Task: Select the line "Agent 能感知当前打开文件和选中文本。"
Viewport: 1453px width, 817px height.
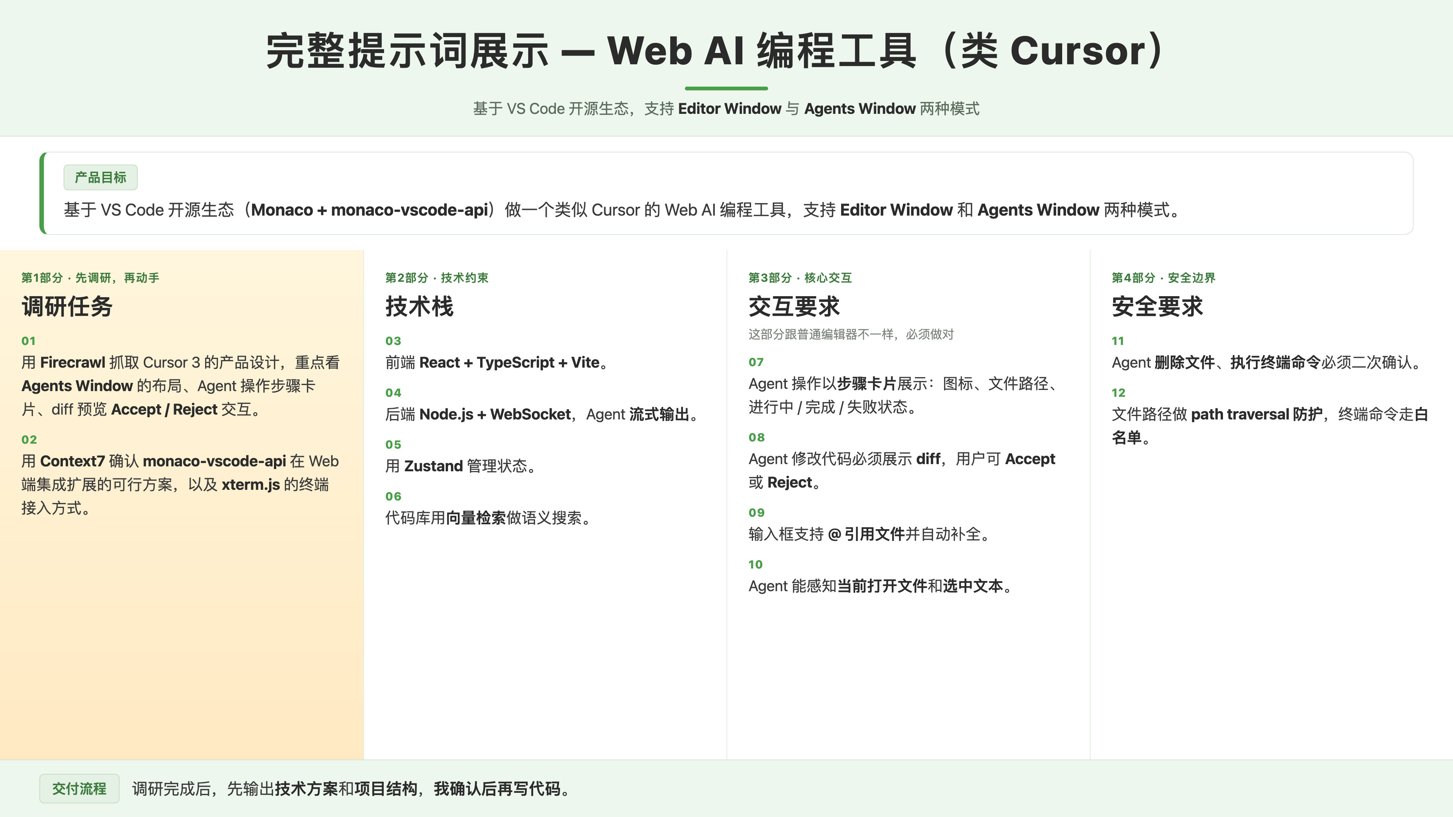Action: [x=881, y=586]
